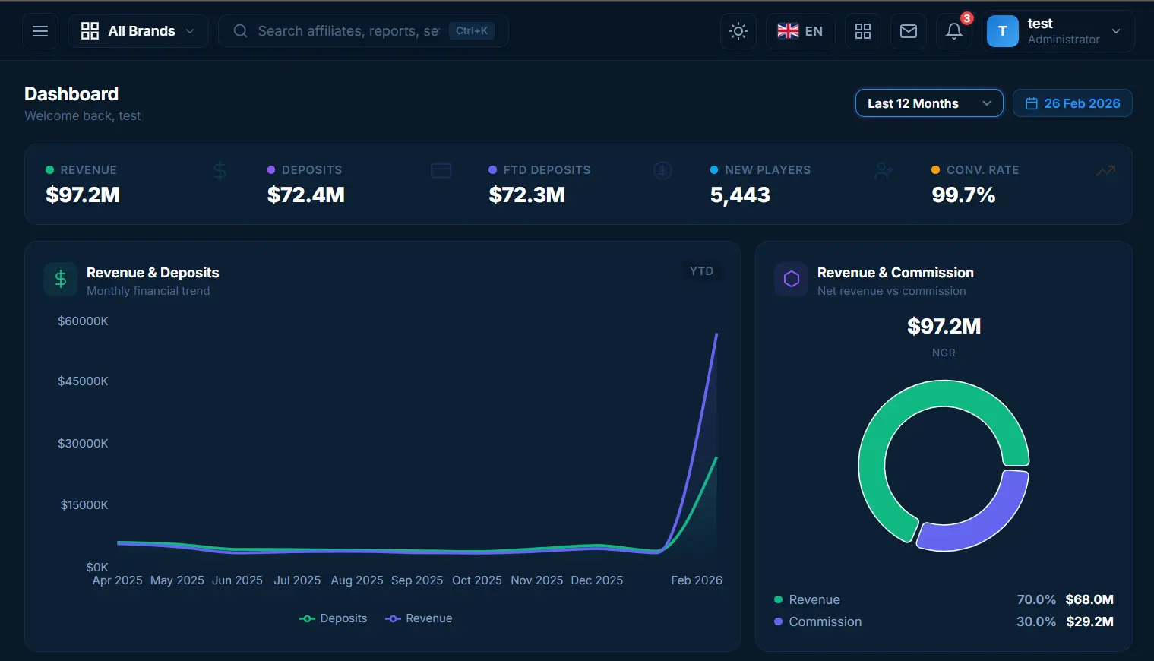Viewport: 1154px width, 661px height.
Task: Select the YTD chart view
Action: pyautogui.click(x=700, y=270)
